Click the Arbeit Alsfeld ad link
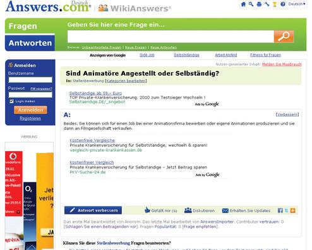The width and height of the screenshot is (312, 250). 225,55
